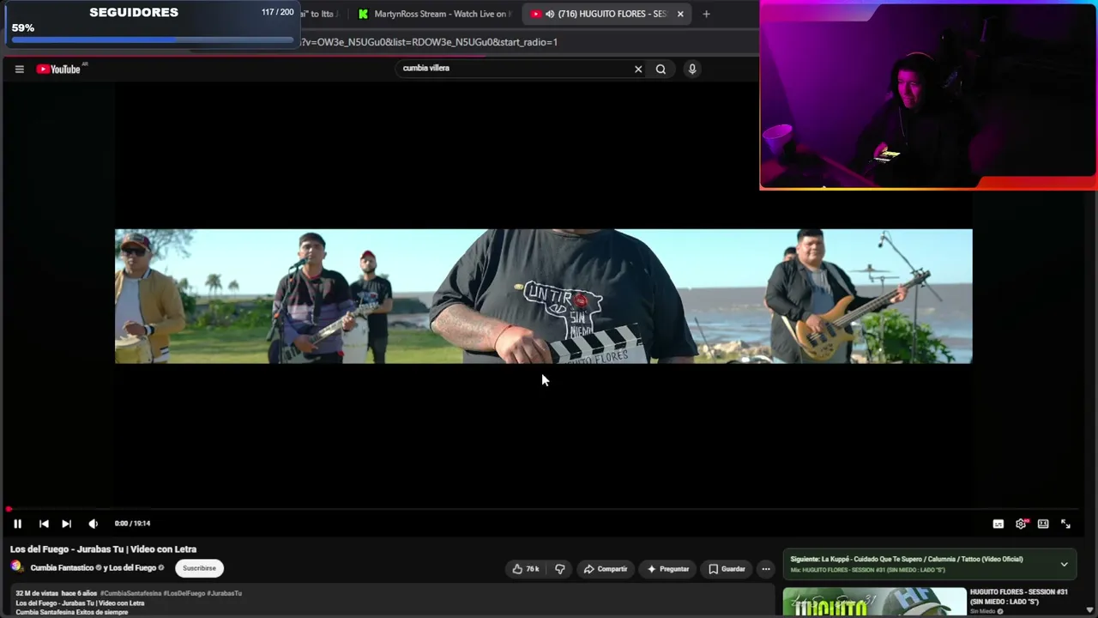The width and height of the screenshot is (1098, 618).
Task: Clear the 'cumbia villera' search text
Action: tap(638, 70)
